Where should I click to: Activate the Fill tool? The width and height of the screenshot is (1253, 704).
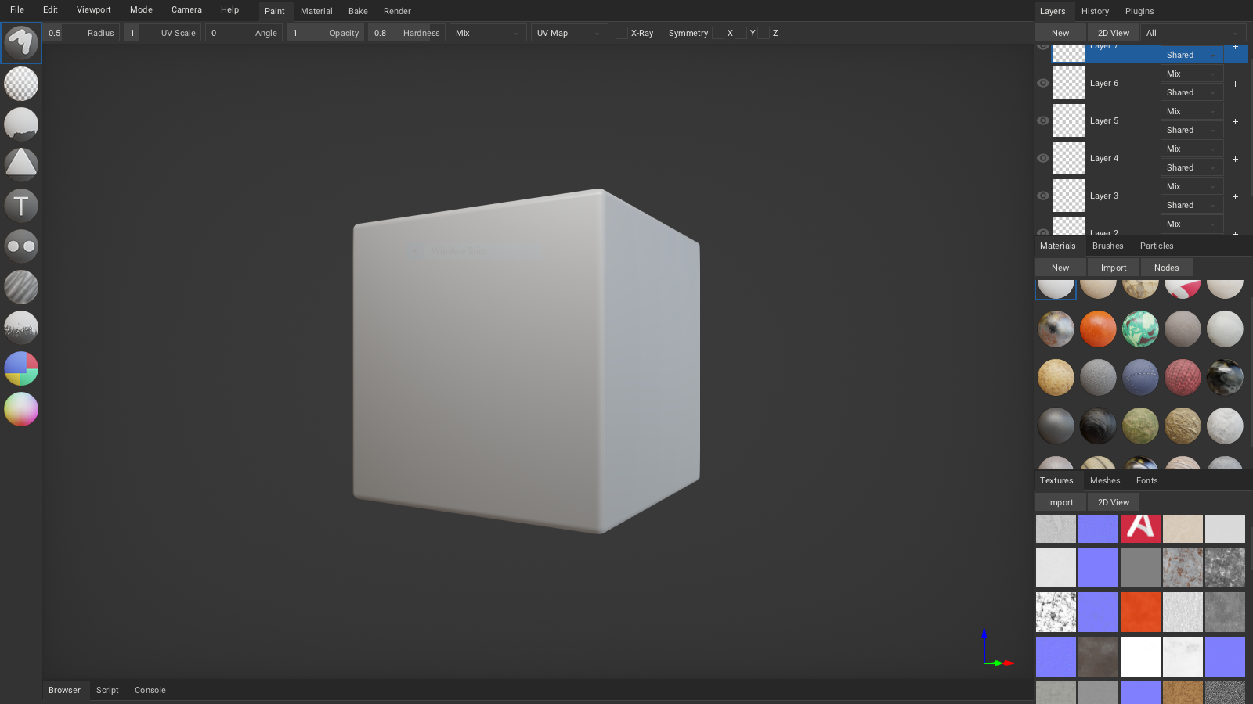click(x=21, y=124)
